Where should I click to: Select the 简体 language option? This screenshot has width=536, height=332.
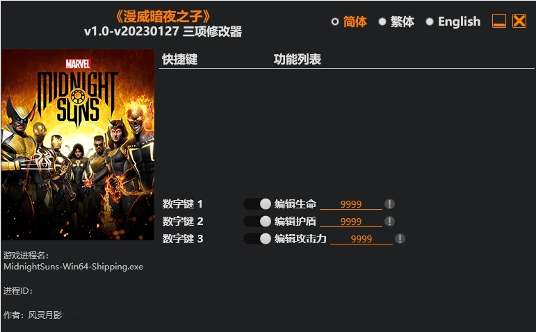pyautogui.click(x=349, y=22)
